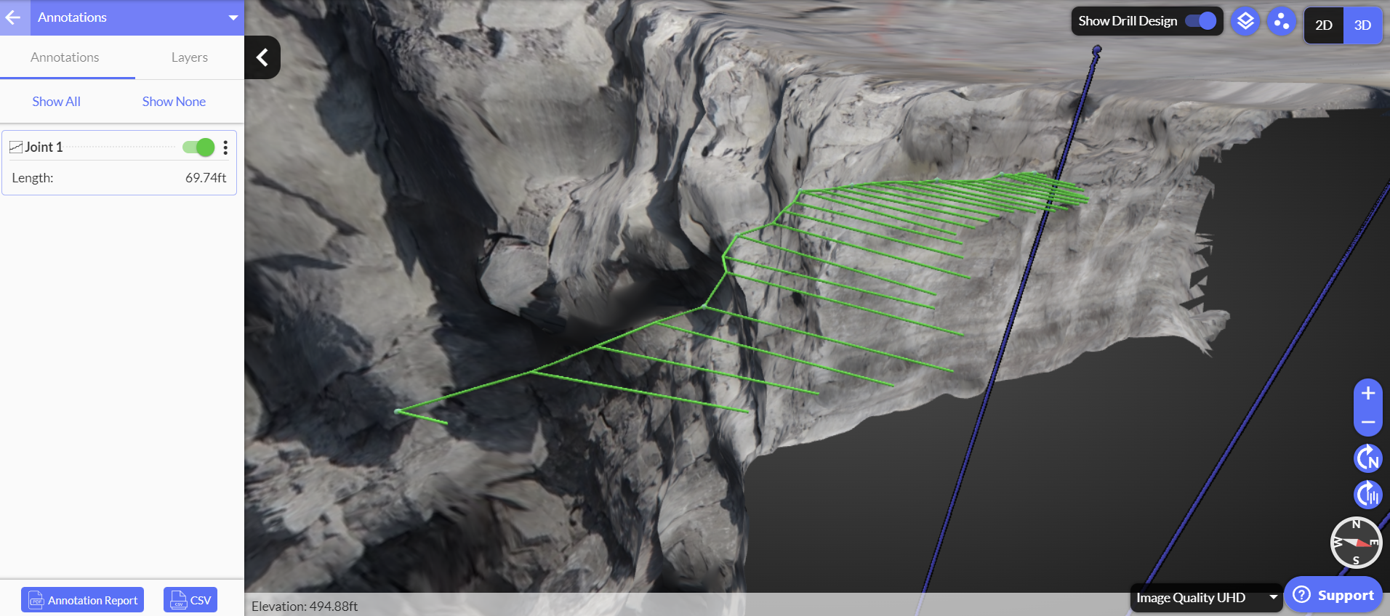Toggle Show Drill Design switch
Viewport: 1390px width, 616px height.
1201,21
